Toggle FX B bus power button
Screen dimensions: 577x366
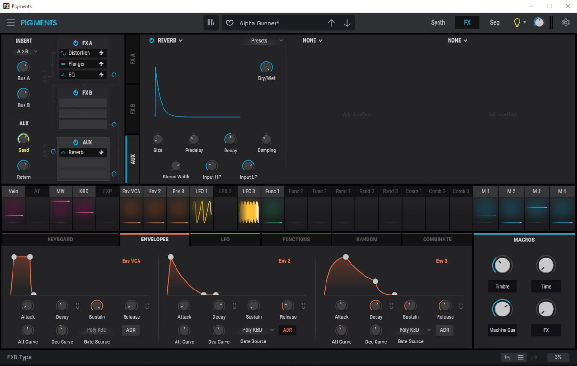[x=75, y=93]
